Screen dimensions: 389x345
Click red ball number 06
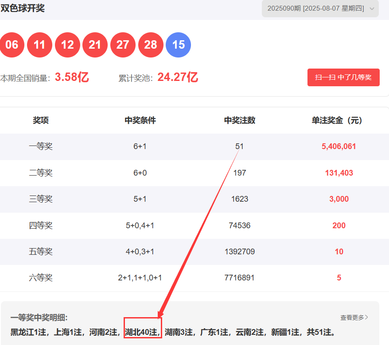pyautogui.click(x=12, y=45)
